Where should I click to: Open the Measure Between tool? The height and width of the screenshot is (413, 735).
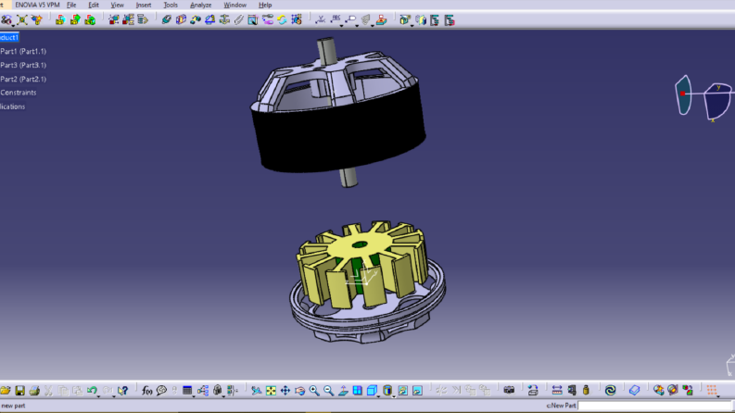[x=557, y=390]
